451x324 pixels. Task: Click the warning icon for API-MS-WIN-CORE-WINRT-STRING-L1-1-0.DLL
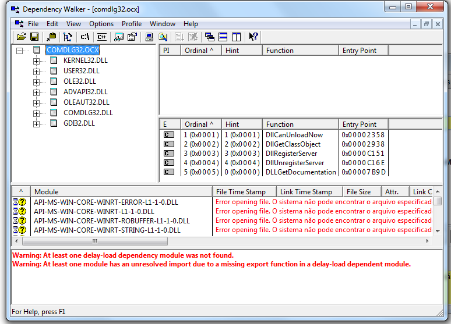click(20, 230)
